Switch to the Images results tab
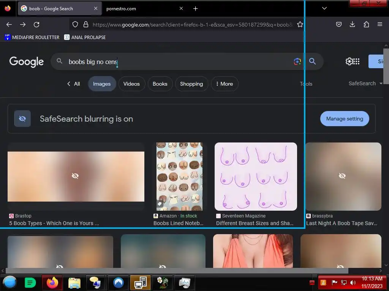 [x=102, y=84]
